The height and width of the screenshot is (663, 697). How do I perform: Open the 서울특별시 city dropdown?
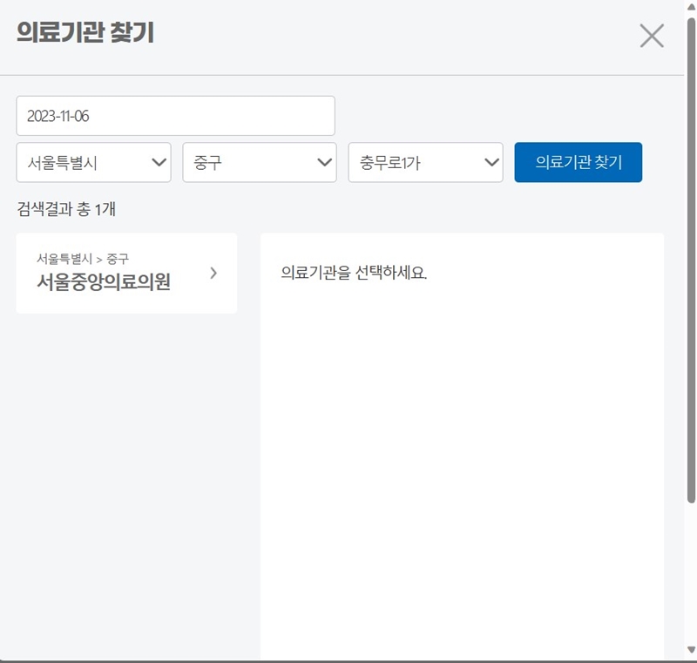[94, 162]
